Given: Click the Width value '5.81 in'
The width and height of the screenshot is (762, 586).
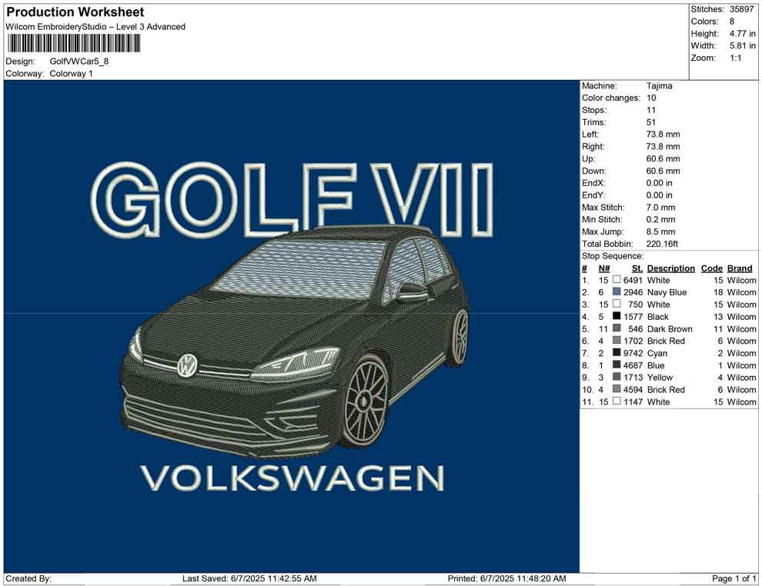Looking at the screenshot, I should pyautogui.click(x=743, y=45).
